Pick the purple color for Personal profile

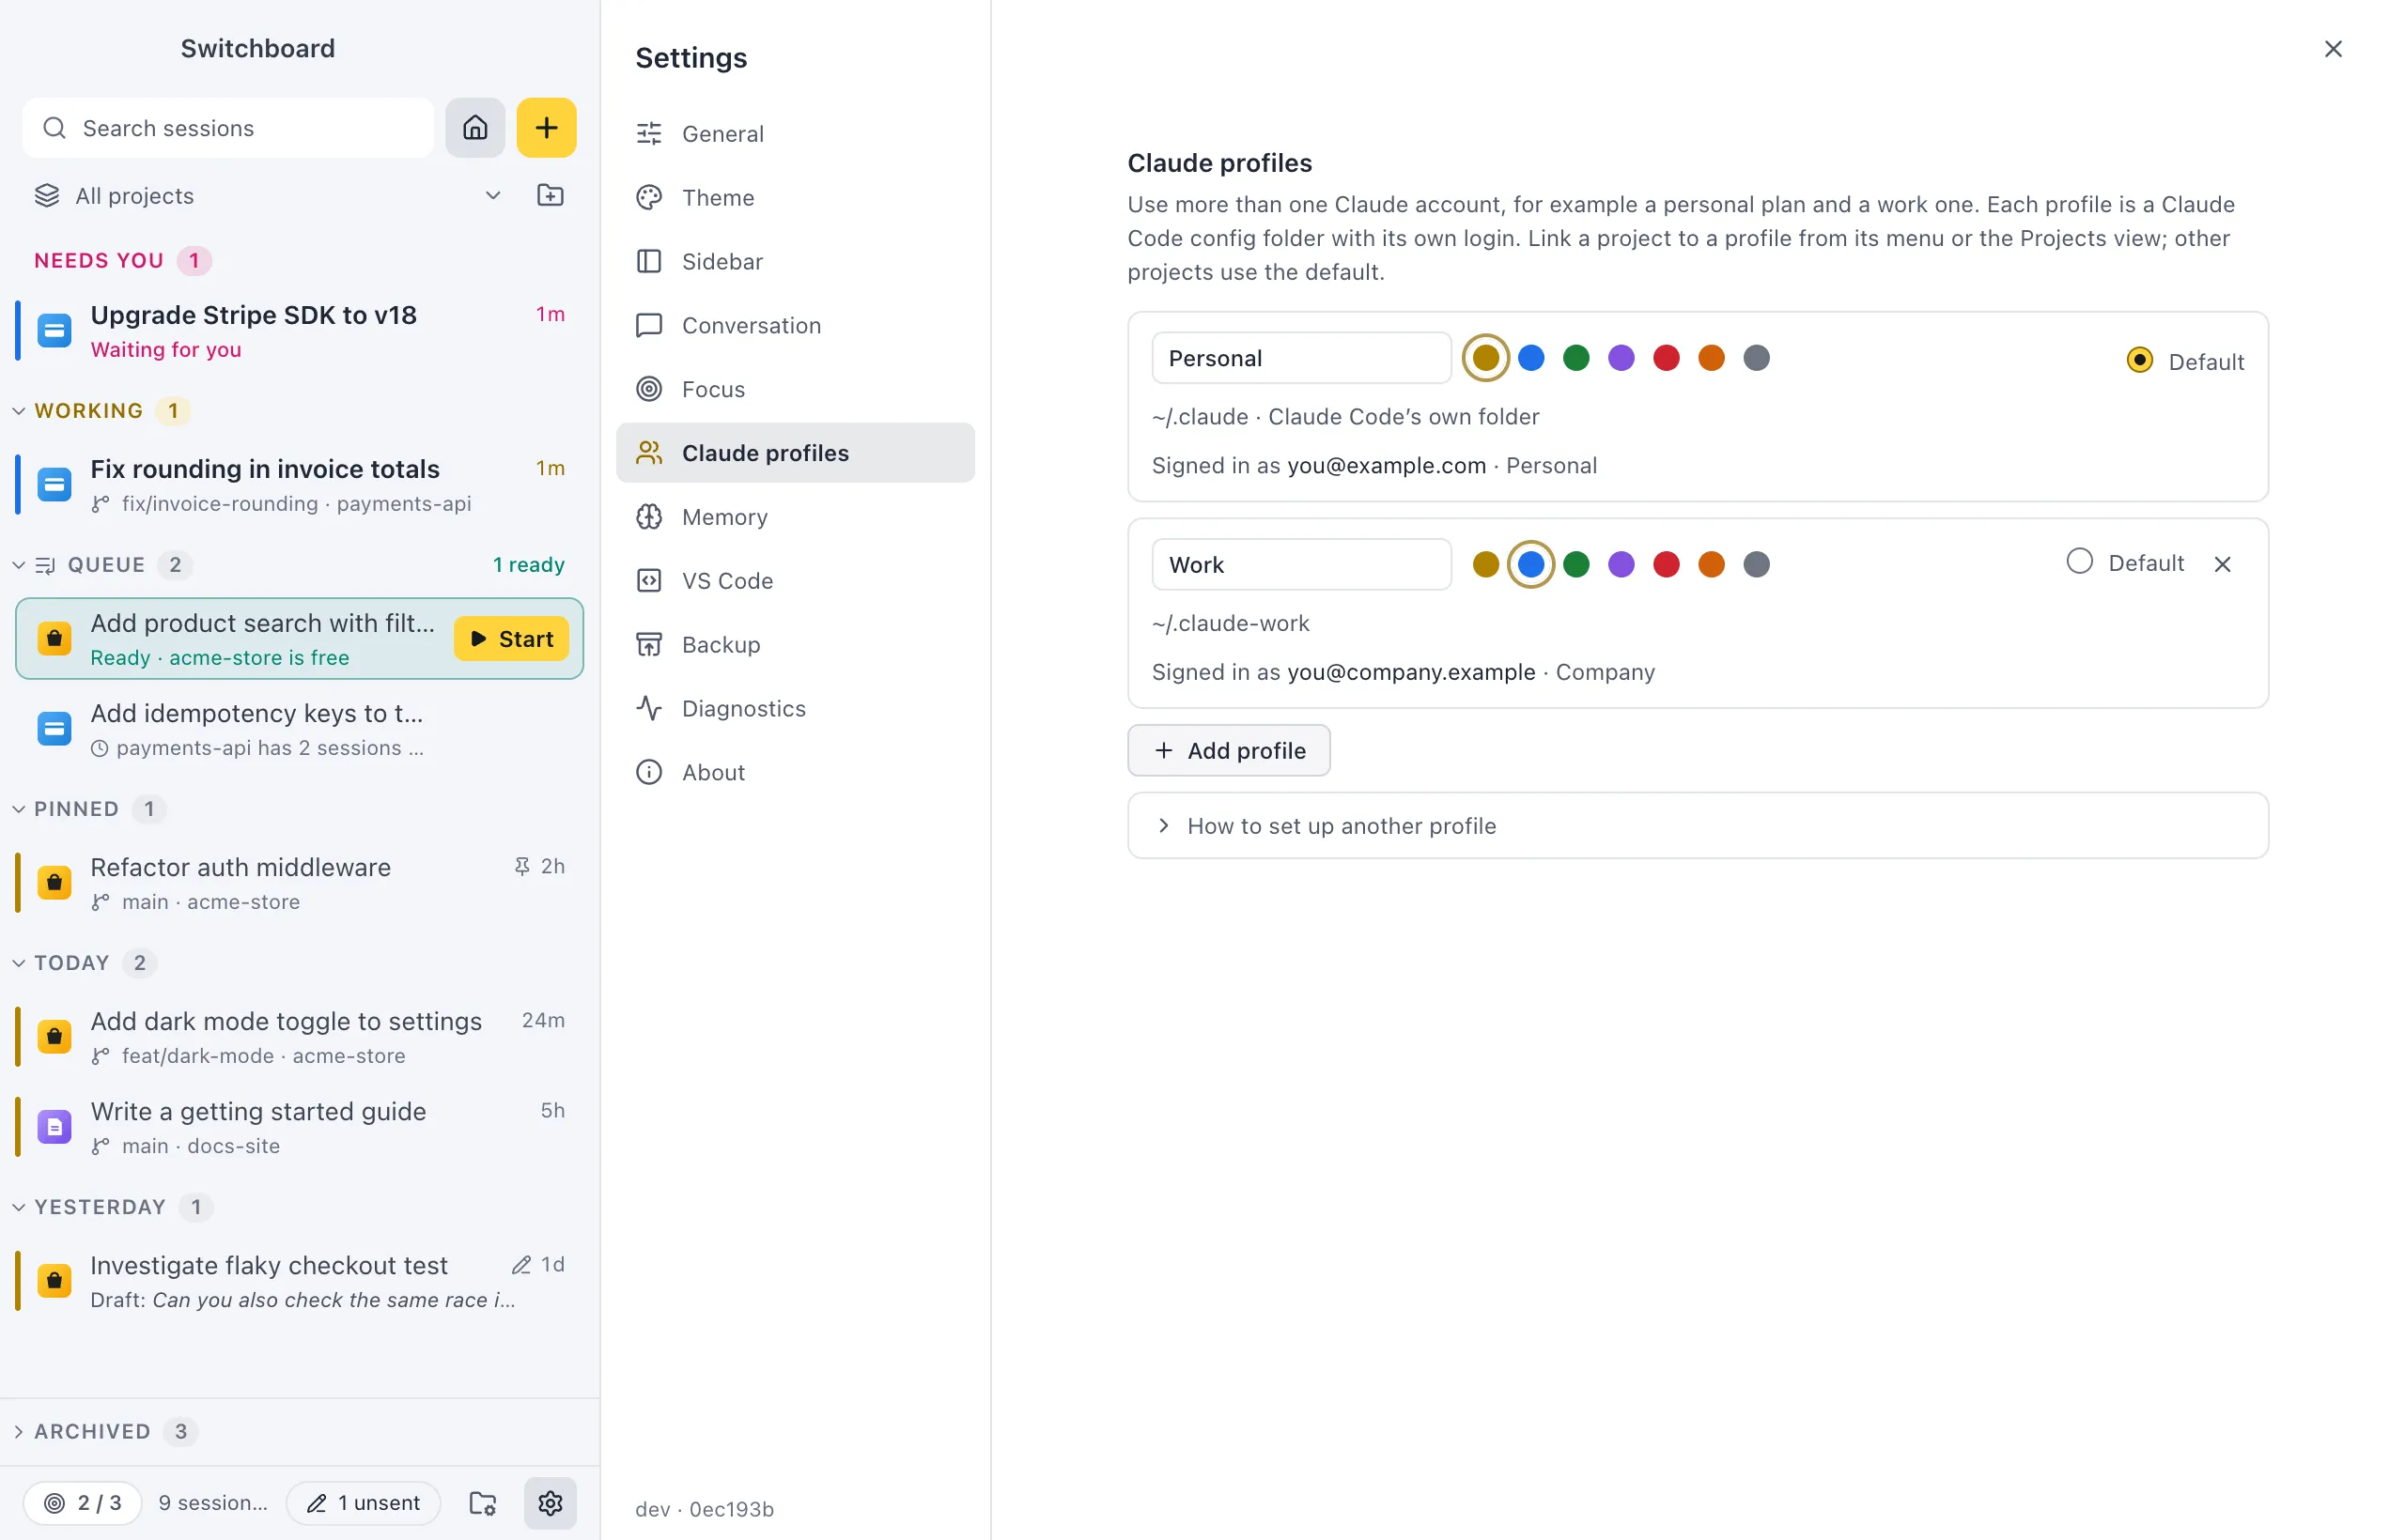[1621, 358]
